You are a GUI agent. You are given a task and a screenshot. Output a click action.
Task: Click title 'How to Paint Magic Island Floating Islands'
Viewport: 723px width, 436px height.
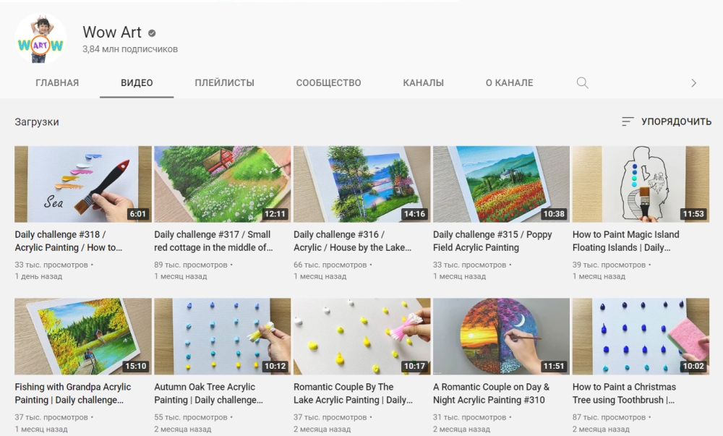coord(625,241)
